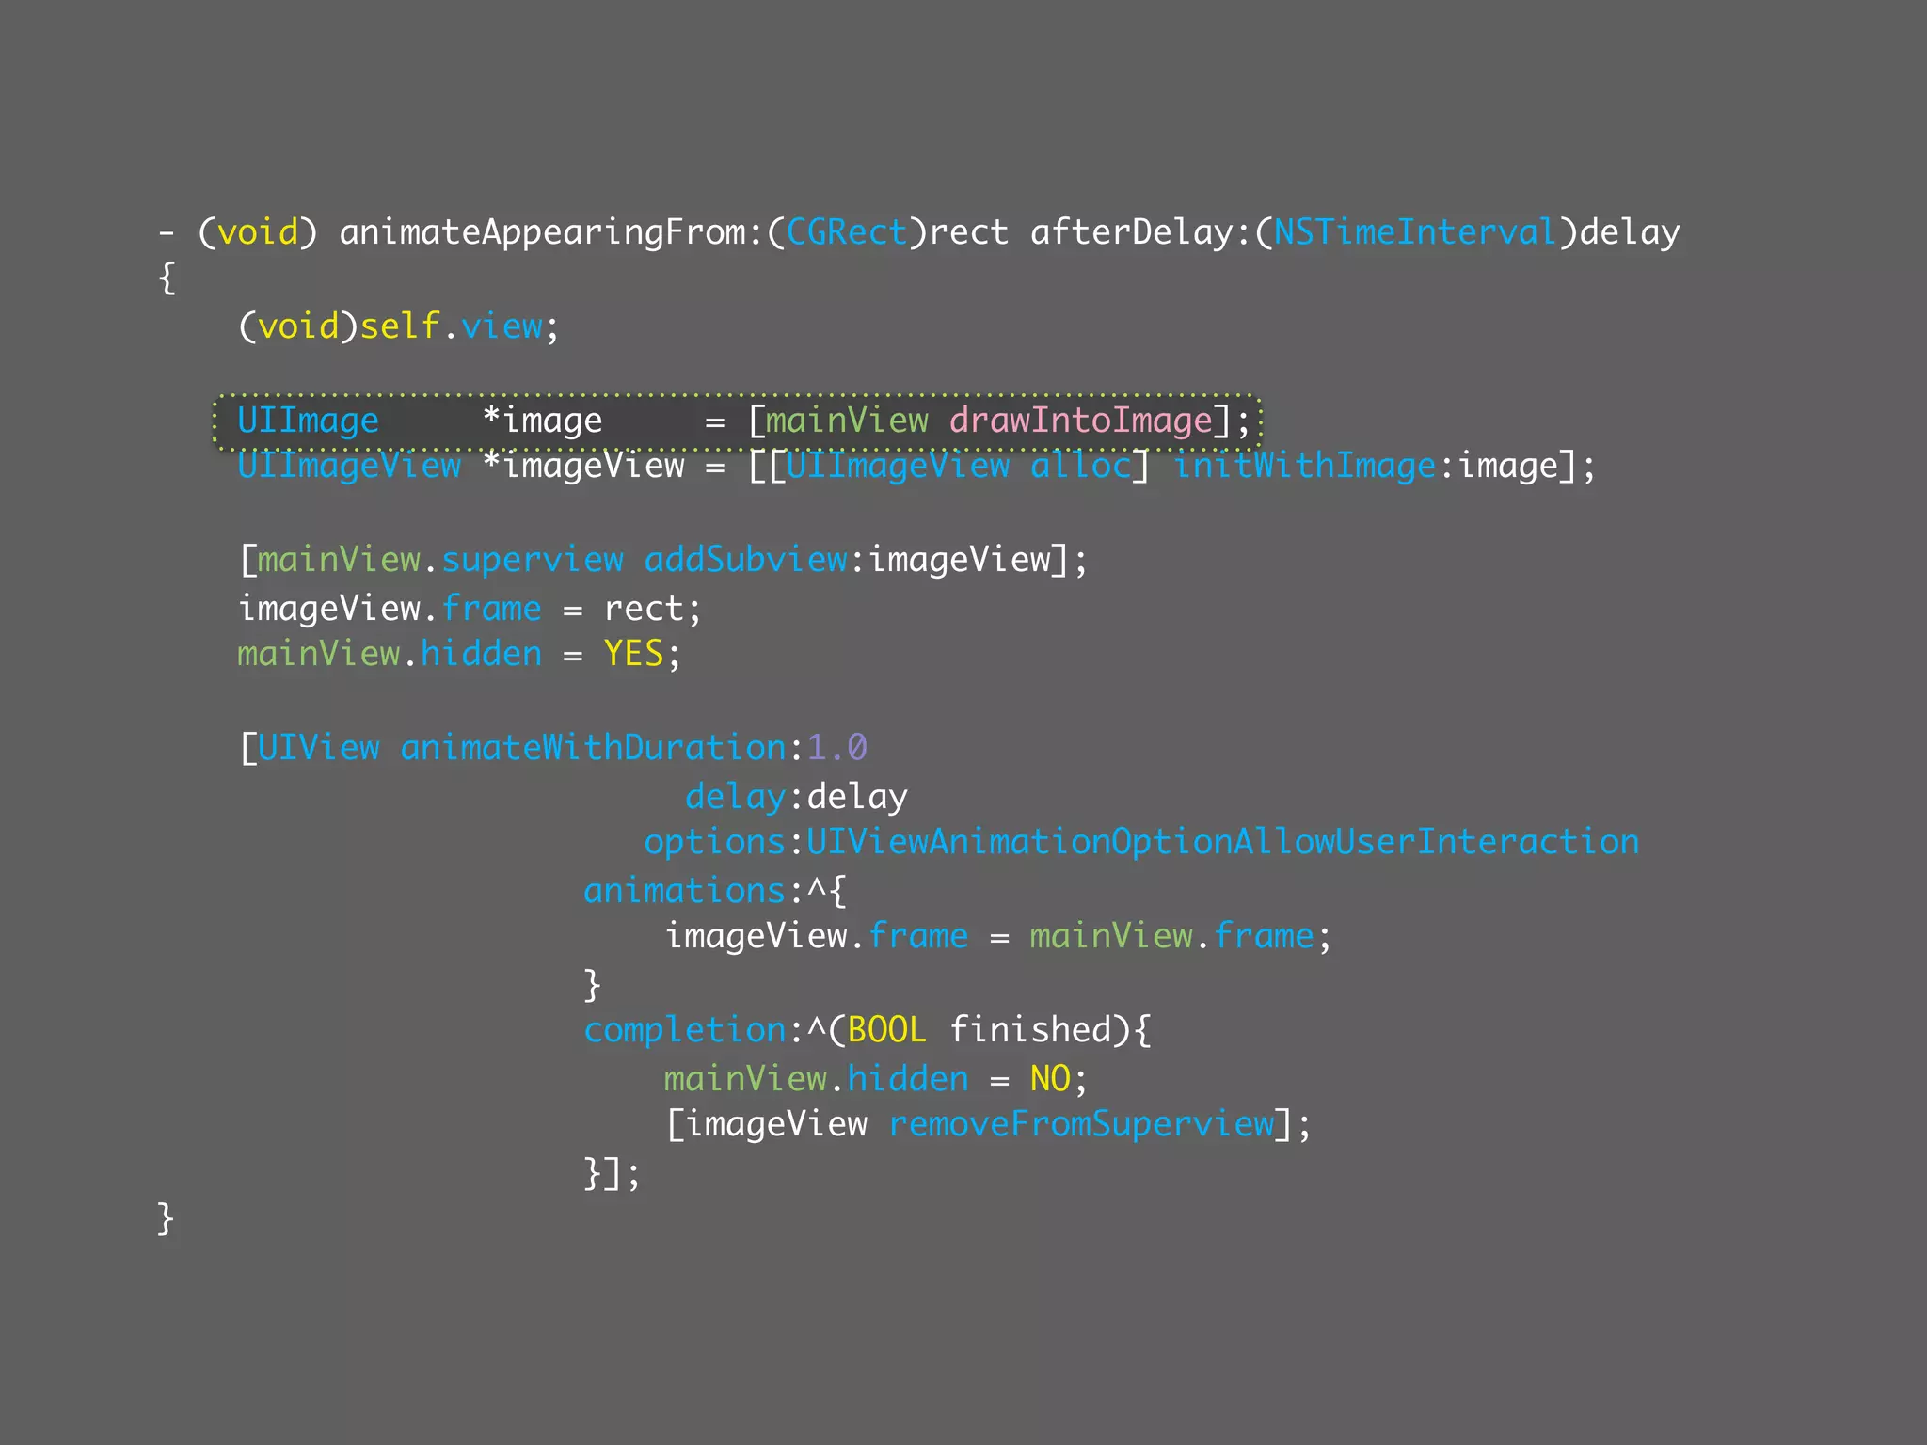Viewport: 1927px width, 1445px height.
Task: Click mainView.frame in the animations block
Action: [1171, 936]
